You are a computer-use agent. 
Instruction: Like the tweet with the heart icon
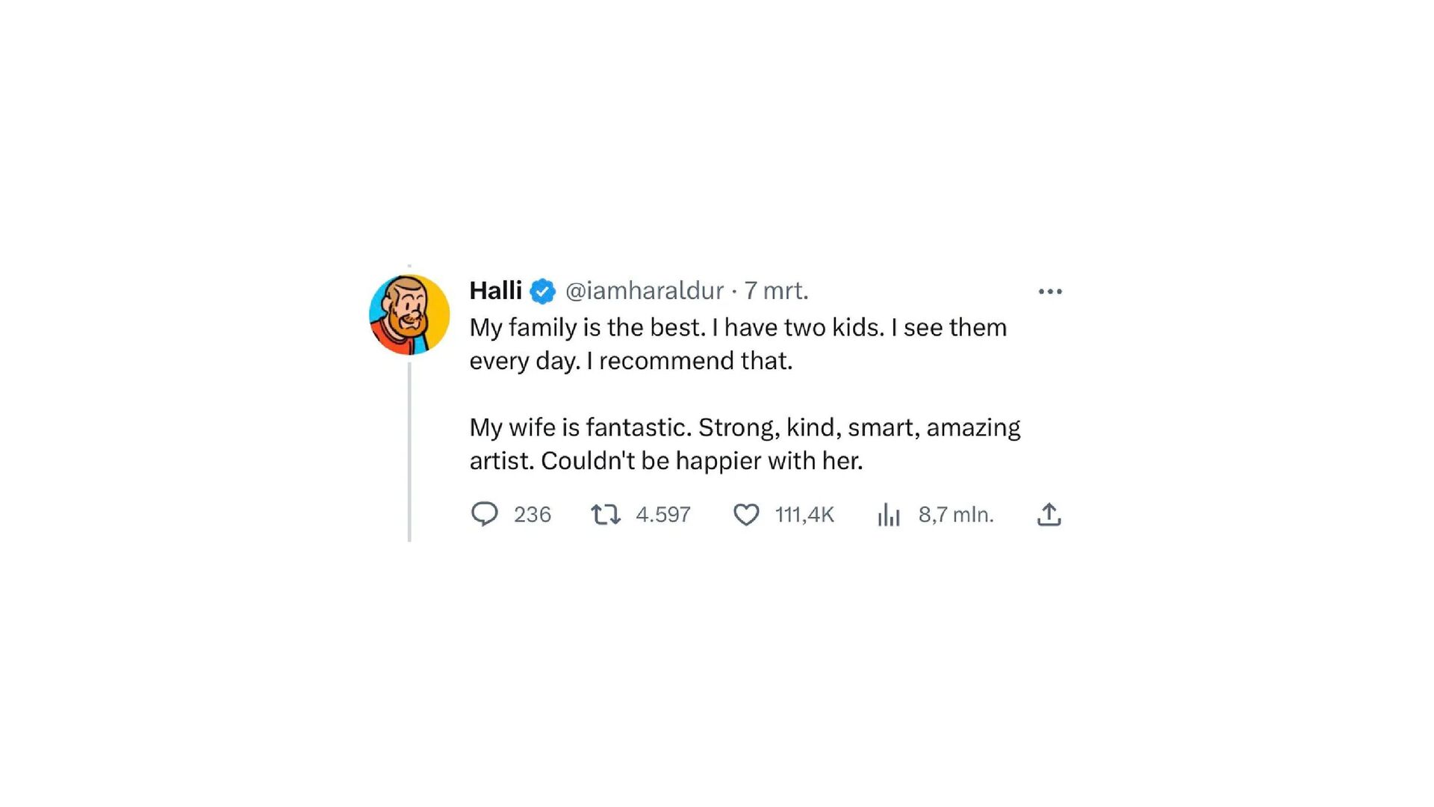point(746,514)
